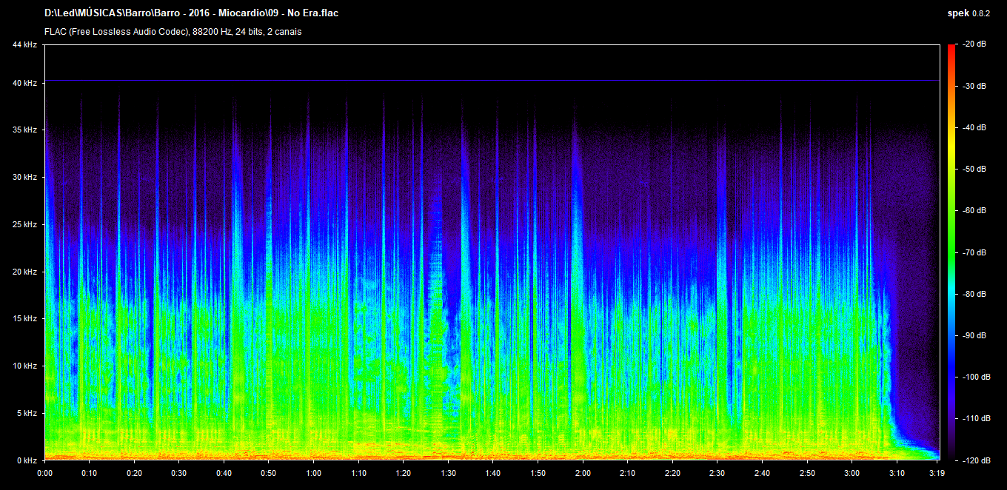Viewport: 1007px width, 490px height.
Task: Click the 0:10 time axis label
Action: click(x=89, y=473)
